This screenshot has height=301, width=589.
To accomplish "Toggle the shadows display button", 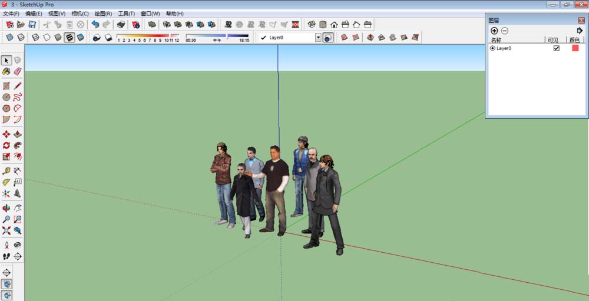I will click(x=97, y=38).
